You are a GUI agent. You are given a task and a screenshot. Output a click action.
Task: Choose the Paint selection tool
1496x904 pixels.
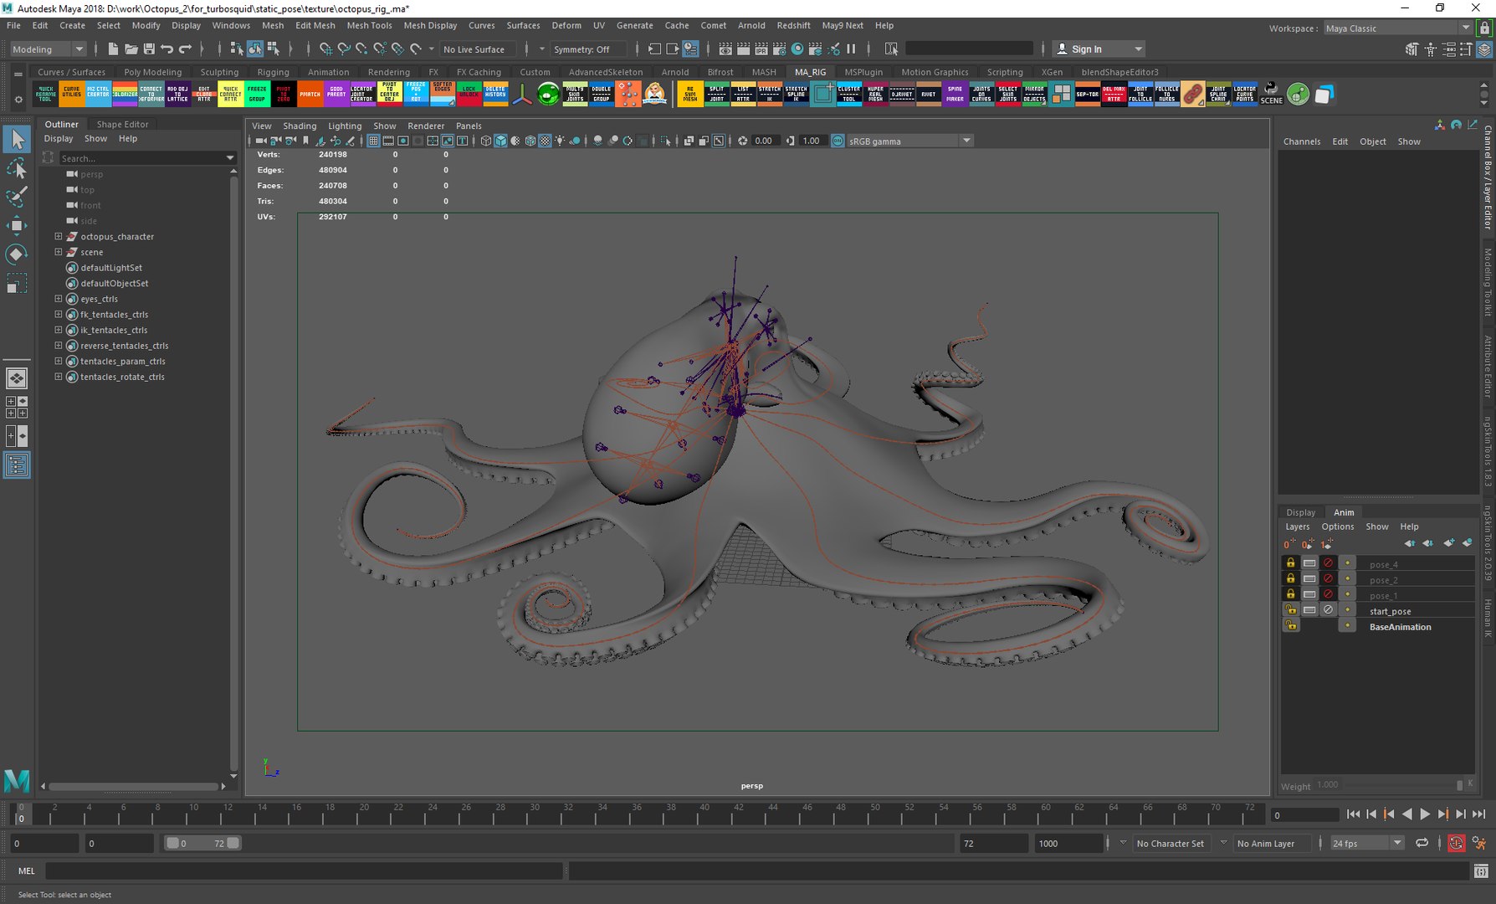17,197
